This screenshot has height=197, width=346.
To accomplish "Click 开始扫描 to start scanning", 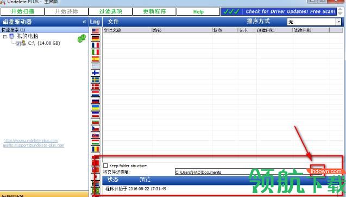I will tap(22, 11).
